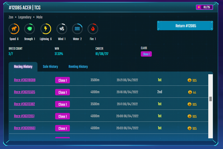Click the 44 coin reward value
223x149 pixels.
coord(194,92)
